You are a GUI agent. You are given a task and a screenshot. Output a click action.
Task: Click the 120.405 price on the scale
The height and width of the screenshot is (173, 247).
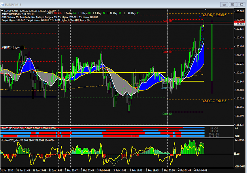click(239, 47)
